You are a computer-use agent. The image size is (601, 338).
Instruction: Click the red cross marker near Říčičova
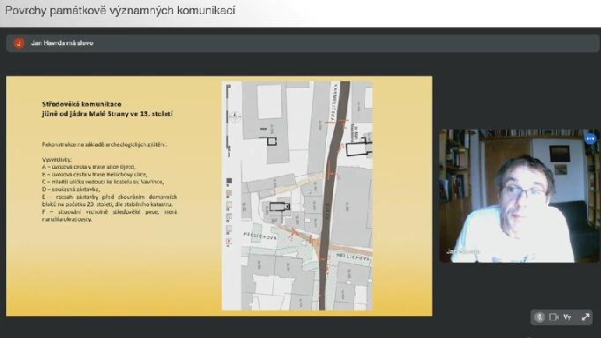point(294,231)
